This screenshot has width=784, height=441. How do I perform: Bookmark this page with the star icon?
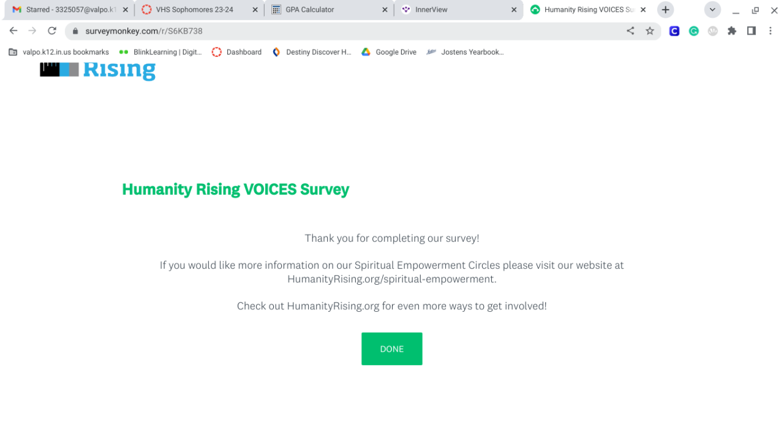click(650, 31)
